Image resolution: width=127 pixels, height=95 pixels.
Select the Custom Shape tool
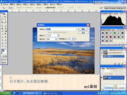5,40
